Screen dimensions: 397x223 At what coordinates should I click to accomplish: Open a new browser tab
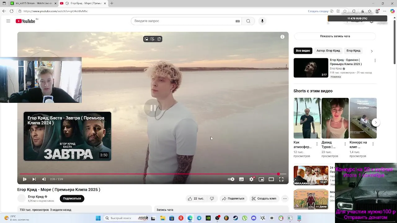pyautogui.click(x=112, y=3)
